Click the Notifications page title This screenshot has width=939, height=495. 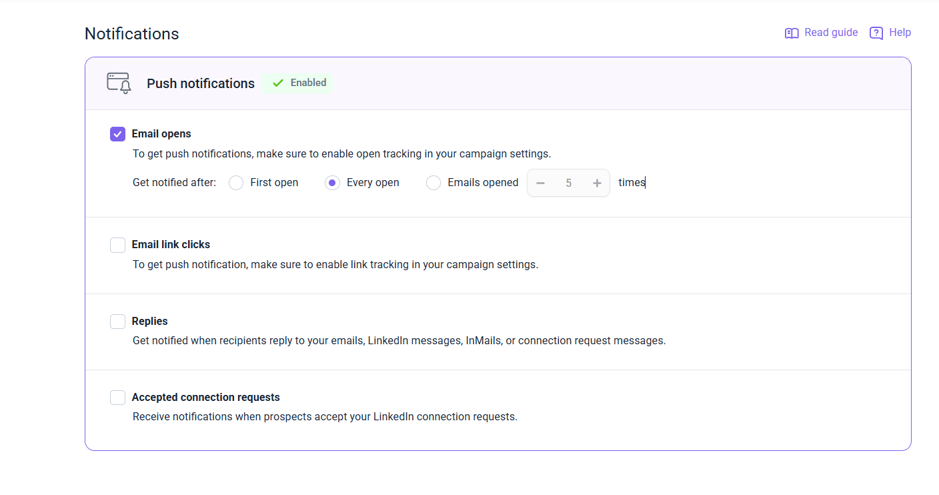coord(132,34)
